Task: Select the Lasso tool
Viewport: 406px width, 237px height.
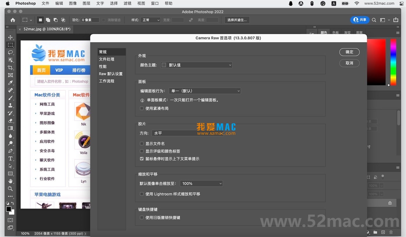Action: (x=10, y=52)
